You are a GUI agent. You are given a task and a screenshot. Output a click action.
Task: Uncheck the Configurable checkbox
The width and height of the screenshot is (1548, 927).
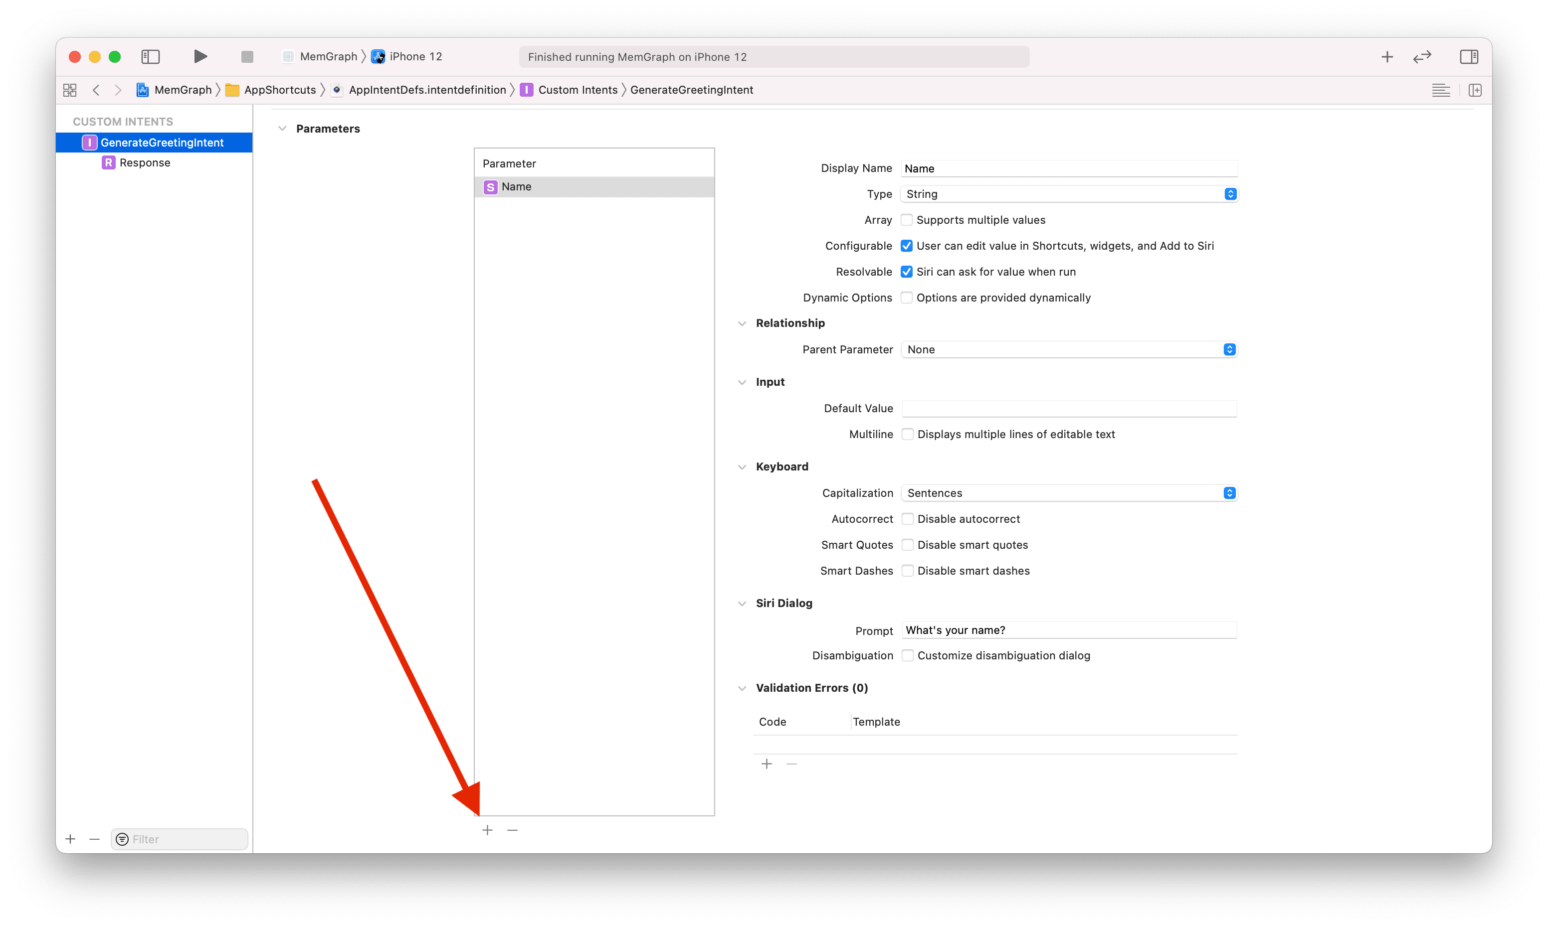906,246
